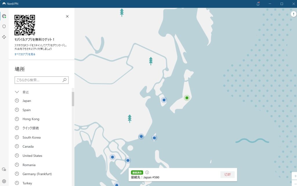The height and width of the screenshot is (186, 297).
Task: Click the Thailand server pin on map
Action: click(113, 157)
